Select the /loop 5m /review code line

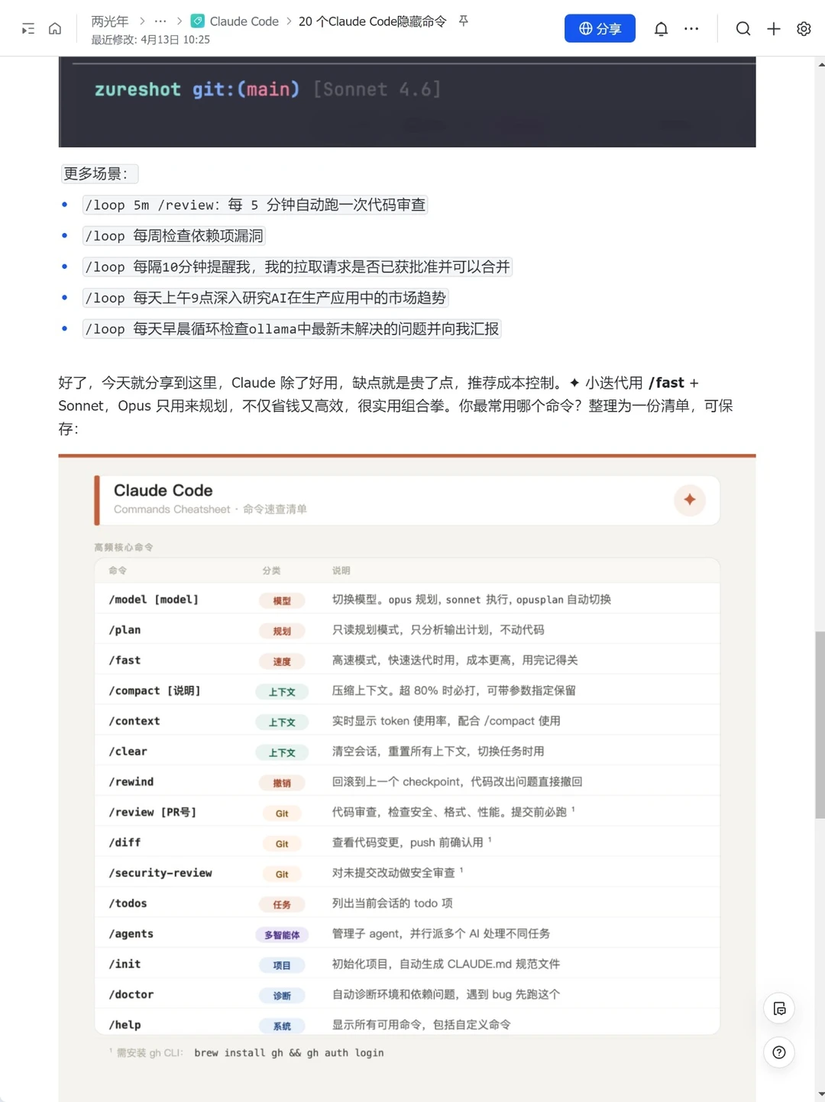pos(255,205)
